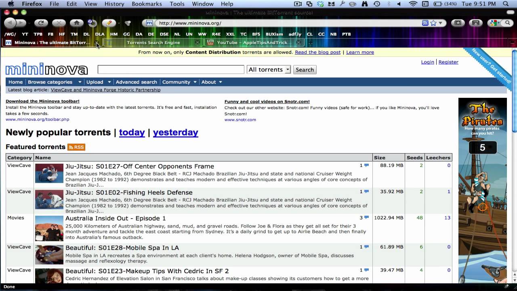This screenshot has width=517, height=291.
Task: Open the bookmarks sidebar toolbar button
Action: [458, 23]
